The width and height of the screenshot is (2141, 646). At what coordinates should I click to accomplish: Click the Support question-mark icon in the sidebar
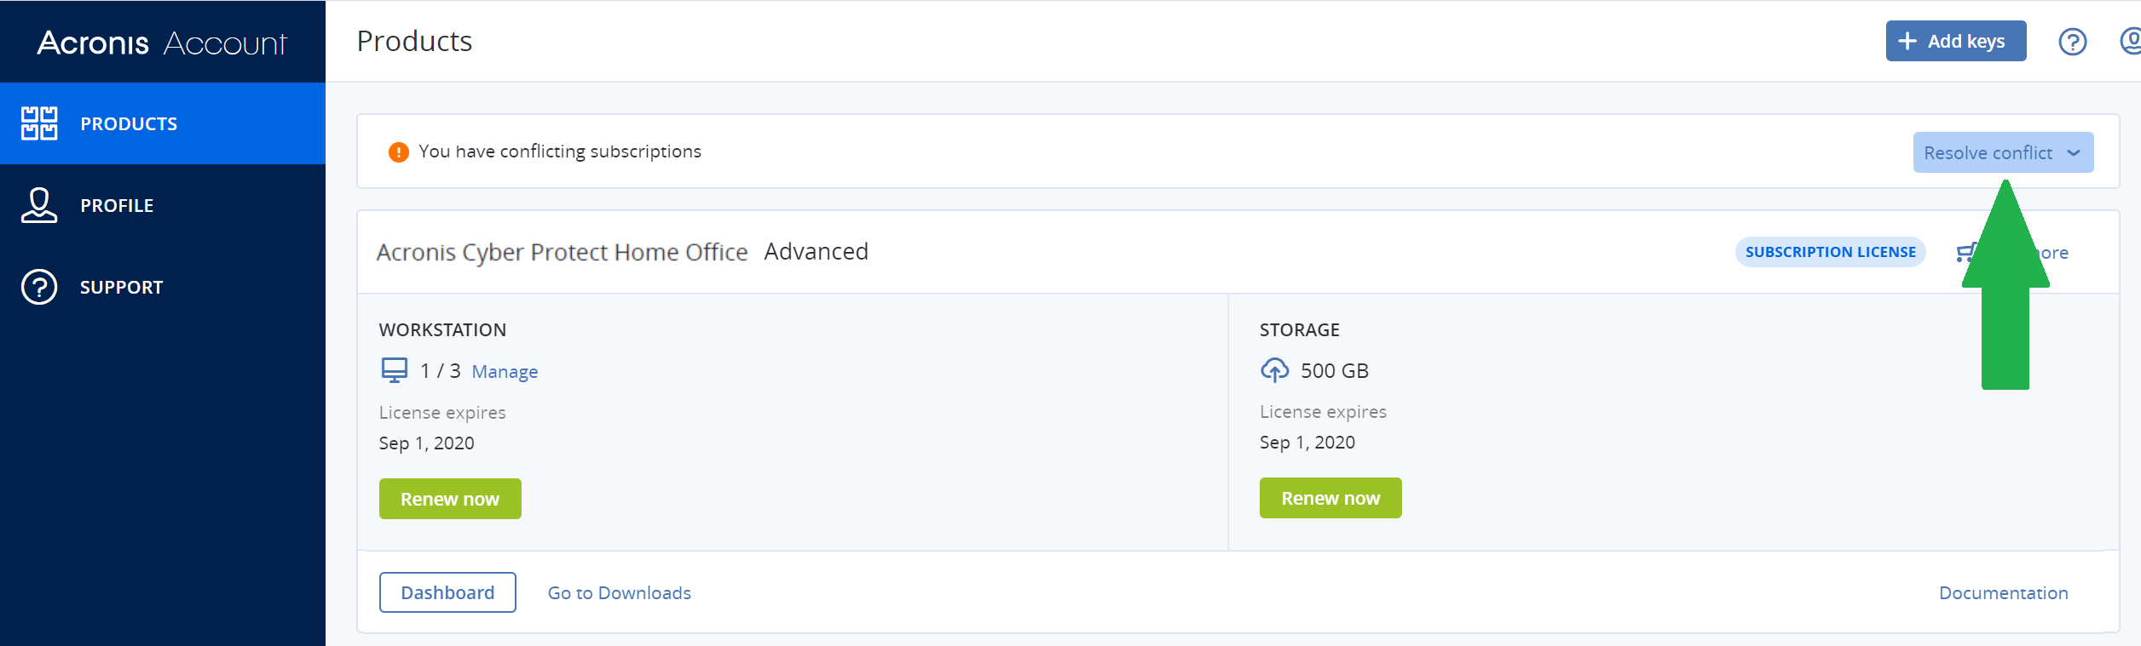[x=38, y=287]
